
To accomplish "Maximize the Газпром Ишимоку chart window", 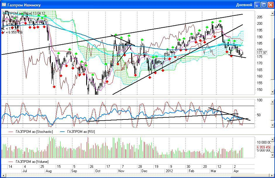I will click(x=264, y=5).
